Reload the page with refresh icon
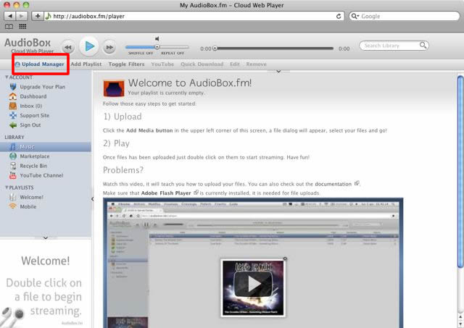The image size is (464, 328). click(x=339, y=16)
